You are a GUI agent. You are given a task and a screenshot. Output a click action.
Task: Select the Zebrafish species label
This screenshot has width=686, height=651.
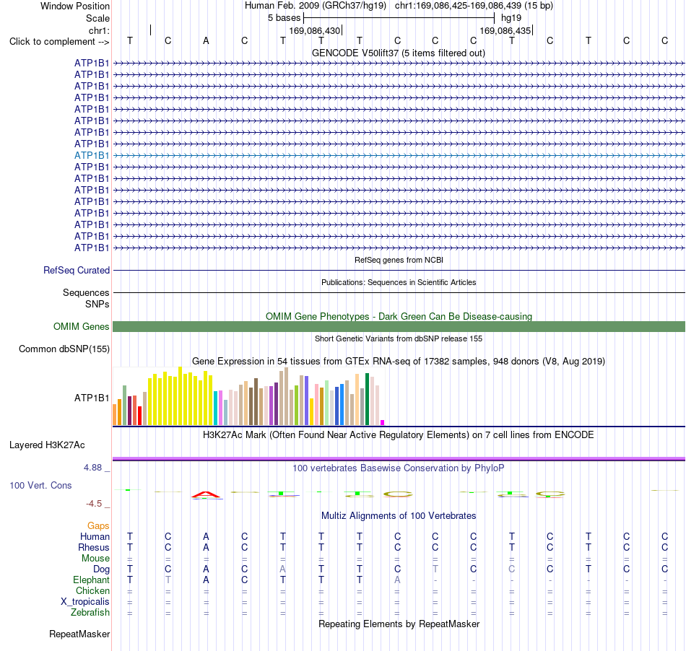point(90,613)
